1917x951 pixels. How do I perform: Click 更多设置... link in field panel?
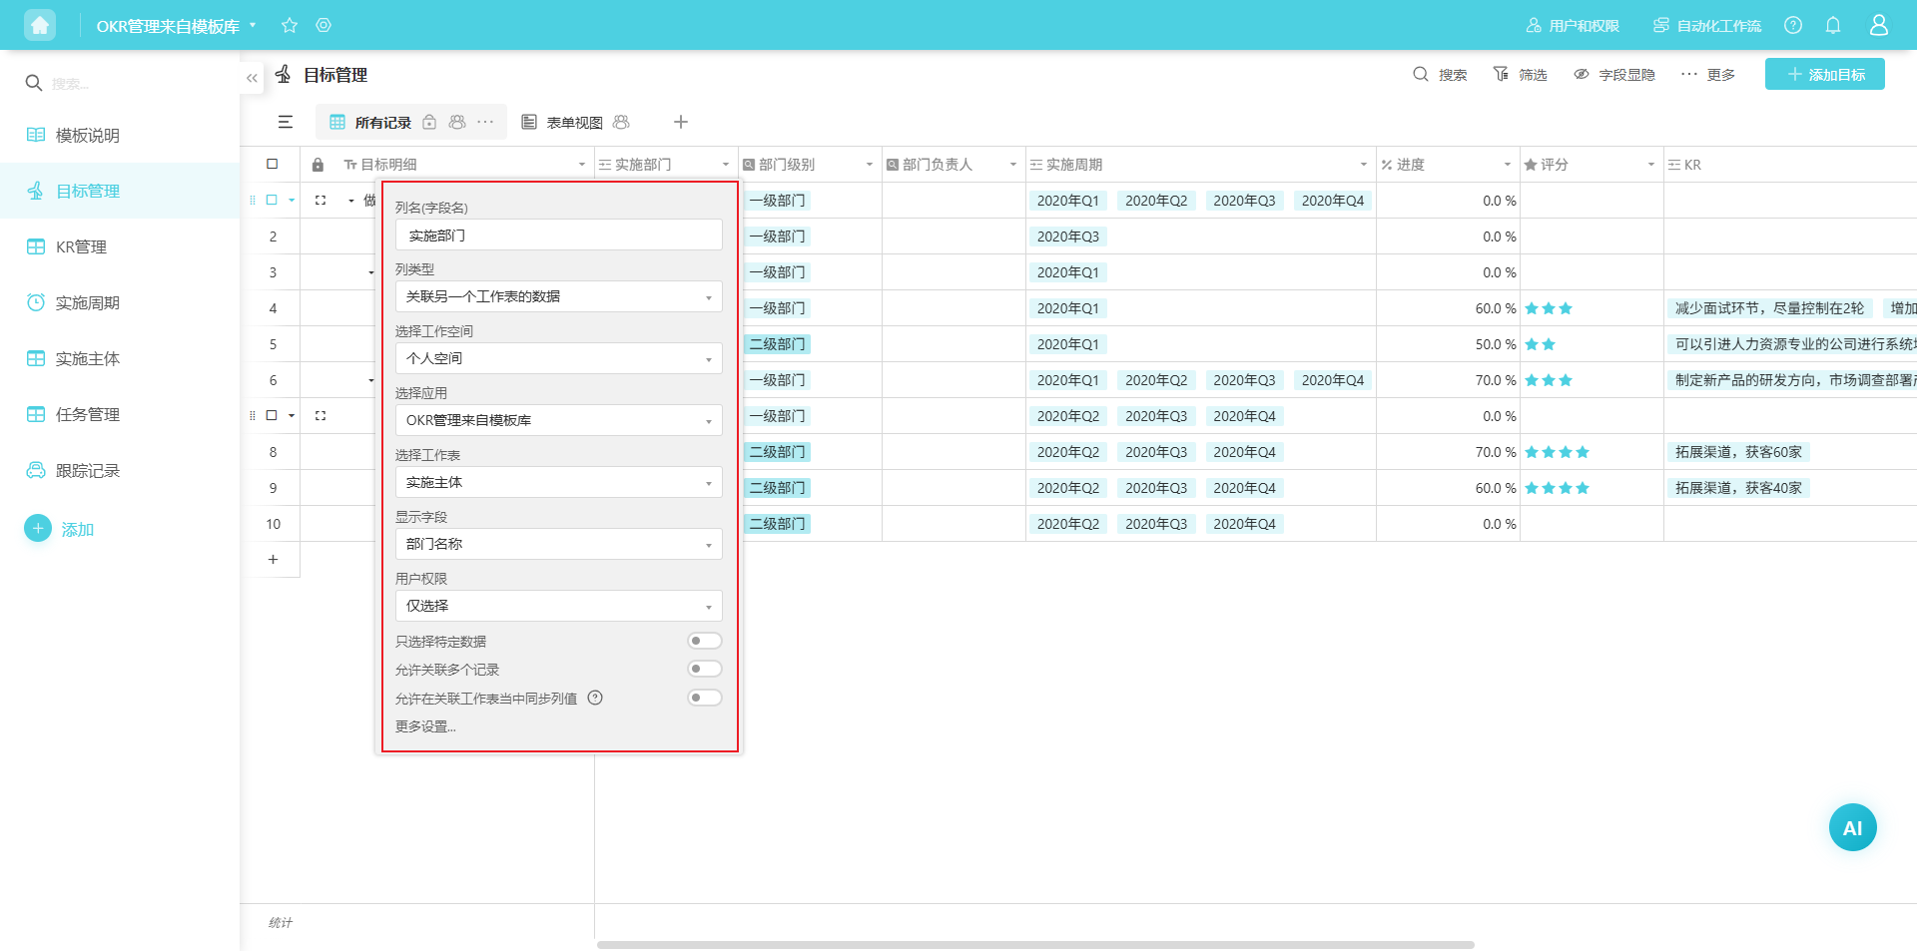point(425,726)
